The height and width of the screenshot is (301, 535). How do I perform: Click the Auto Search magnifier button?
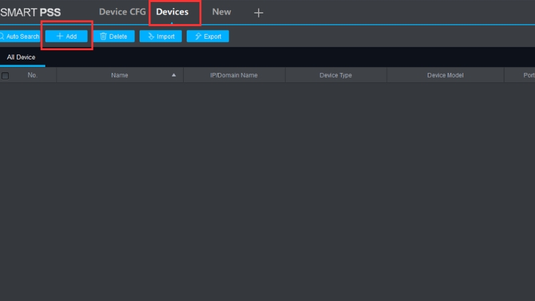(20, 36)
